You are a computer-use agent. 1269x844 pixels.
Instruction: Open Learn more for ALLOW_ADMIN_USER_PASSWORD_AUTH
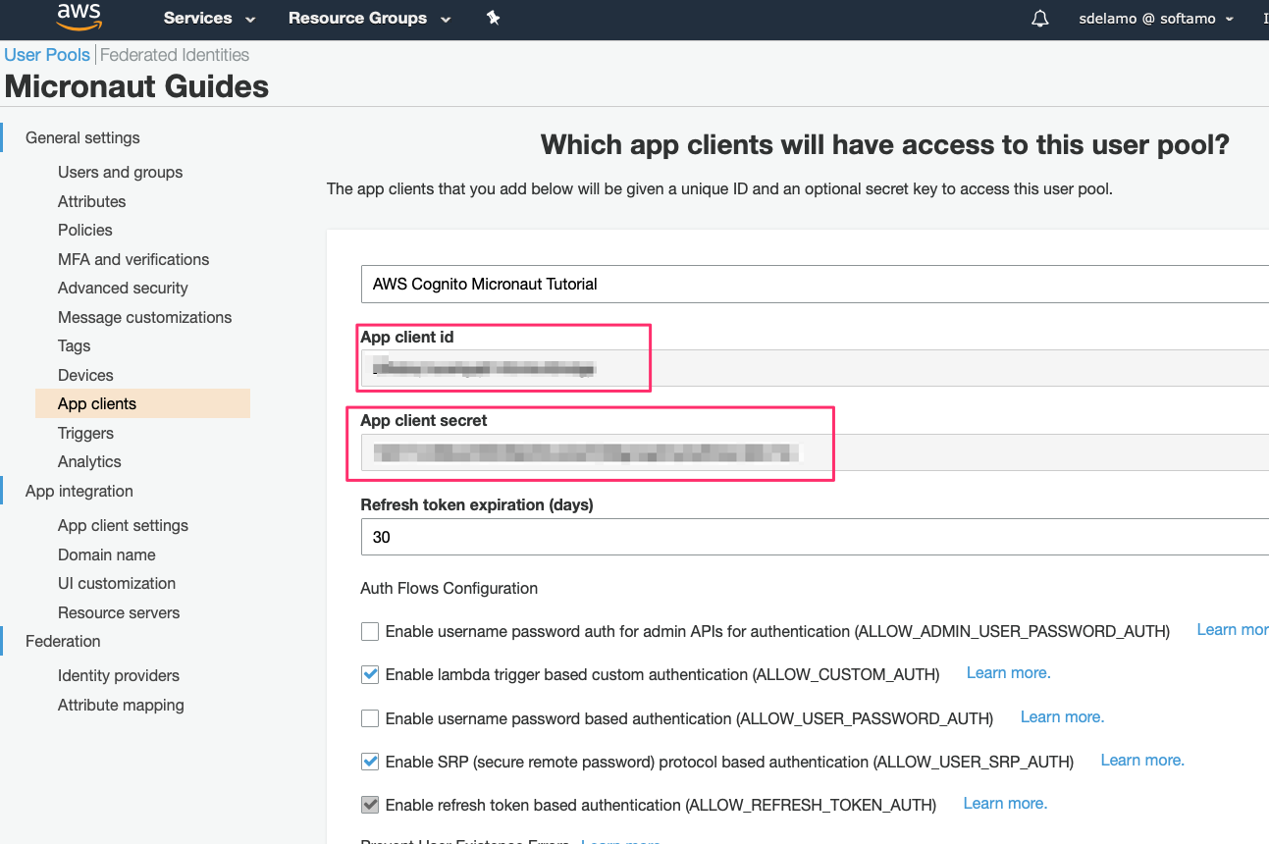pyautogui.click(x=1233, y=630)
